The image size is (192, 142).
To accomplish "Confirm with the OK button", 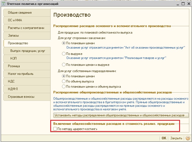I will pos(164,138).
